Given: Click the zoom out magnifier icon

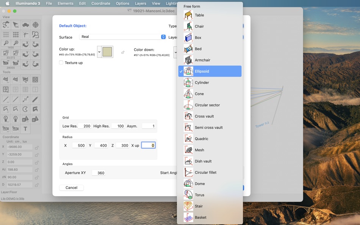Looking at the screenshot, I should click(x=6, y=43).
